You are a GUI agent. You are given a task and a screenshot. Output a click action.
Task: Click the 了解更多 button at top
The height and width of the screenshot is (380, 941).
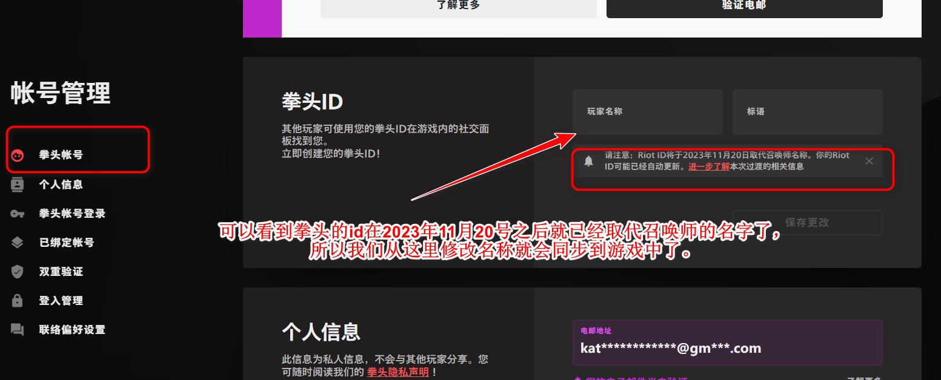(x=458, y=5)
